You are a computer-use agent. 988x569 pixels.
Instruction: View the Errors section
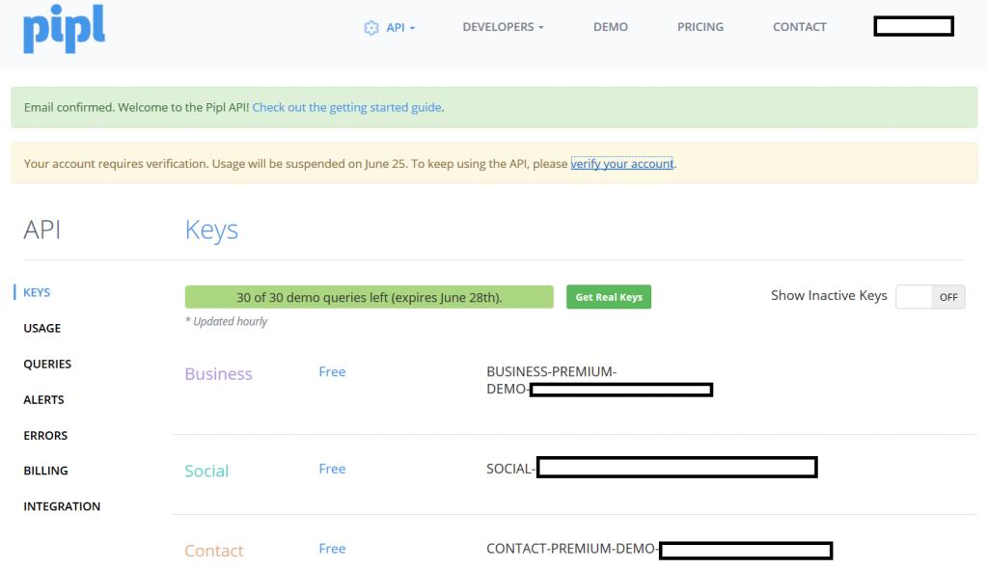(45, 435)
